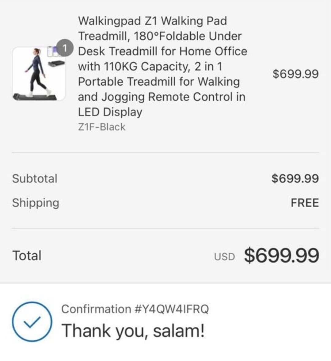Click the blue confirmation checkmark circle icon
Viewport: 331px width, 361px height.
[32, 321]
